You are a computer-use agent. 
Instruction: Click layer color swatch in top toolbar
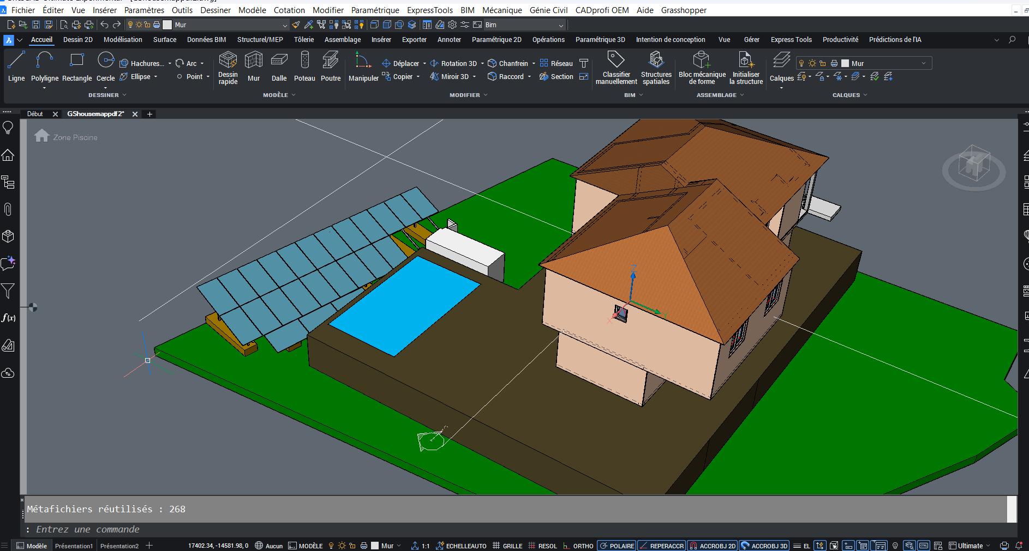coord(167,25)
